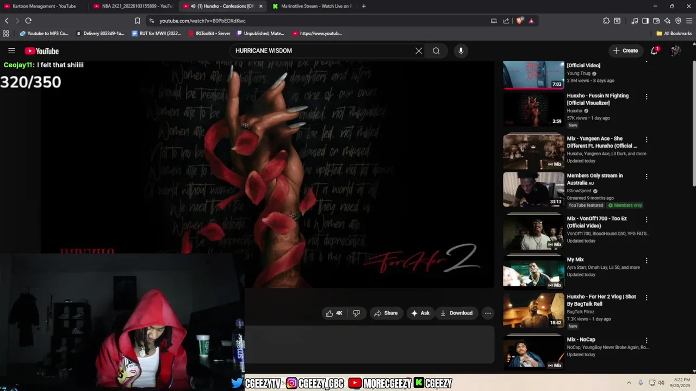Viewport: 696px width, 391px height.
Task: Open Hunxho Fussin N Fighting thumbnail
Action: pos(533,109)
